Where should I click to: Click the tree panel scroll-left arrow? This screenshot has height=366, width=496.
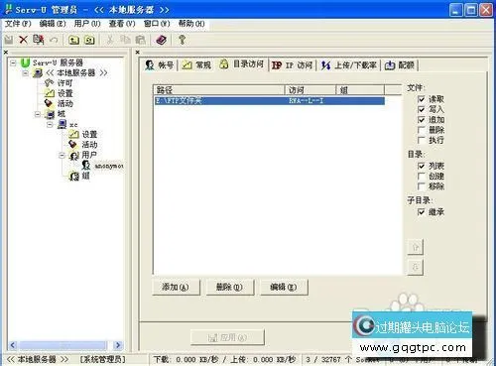pyautogui.click(x=13, y=345)
